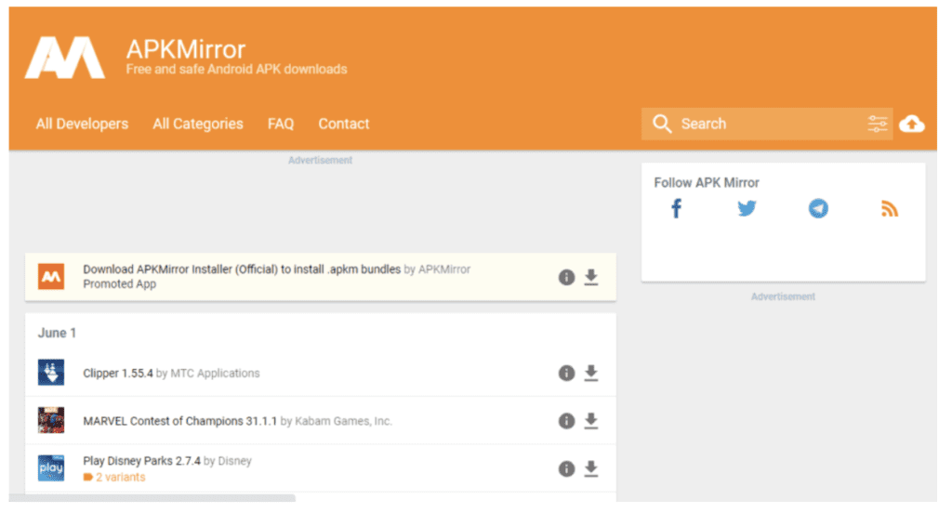Open the Contact page link

click(344, 124)
